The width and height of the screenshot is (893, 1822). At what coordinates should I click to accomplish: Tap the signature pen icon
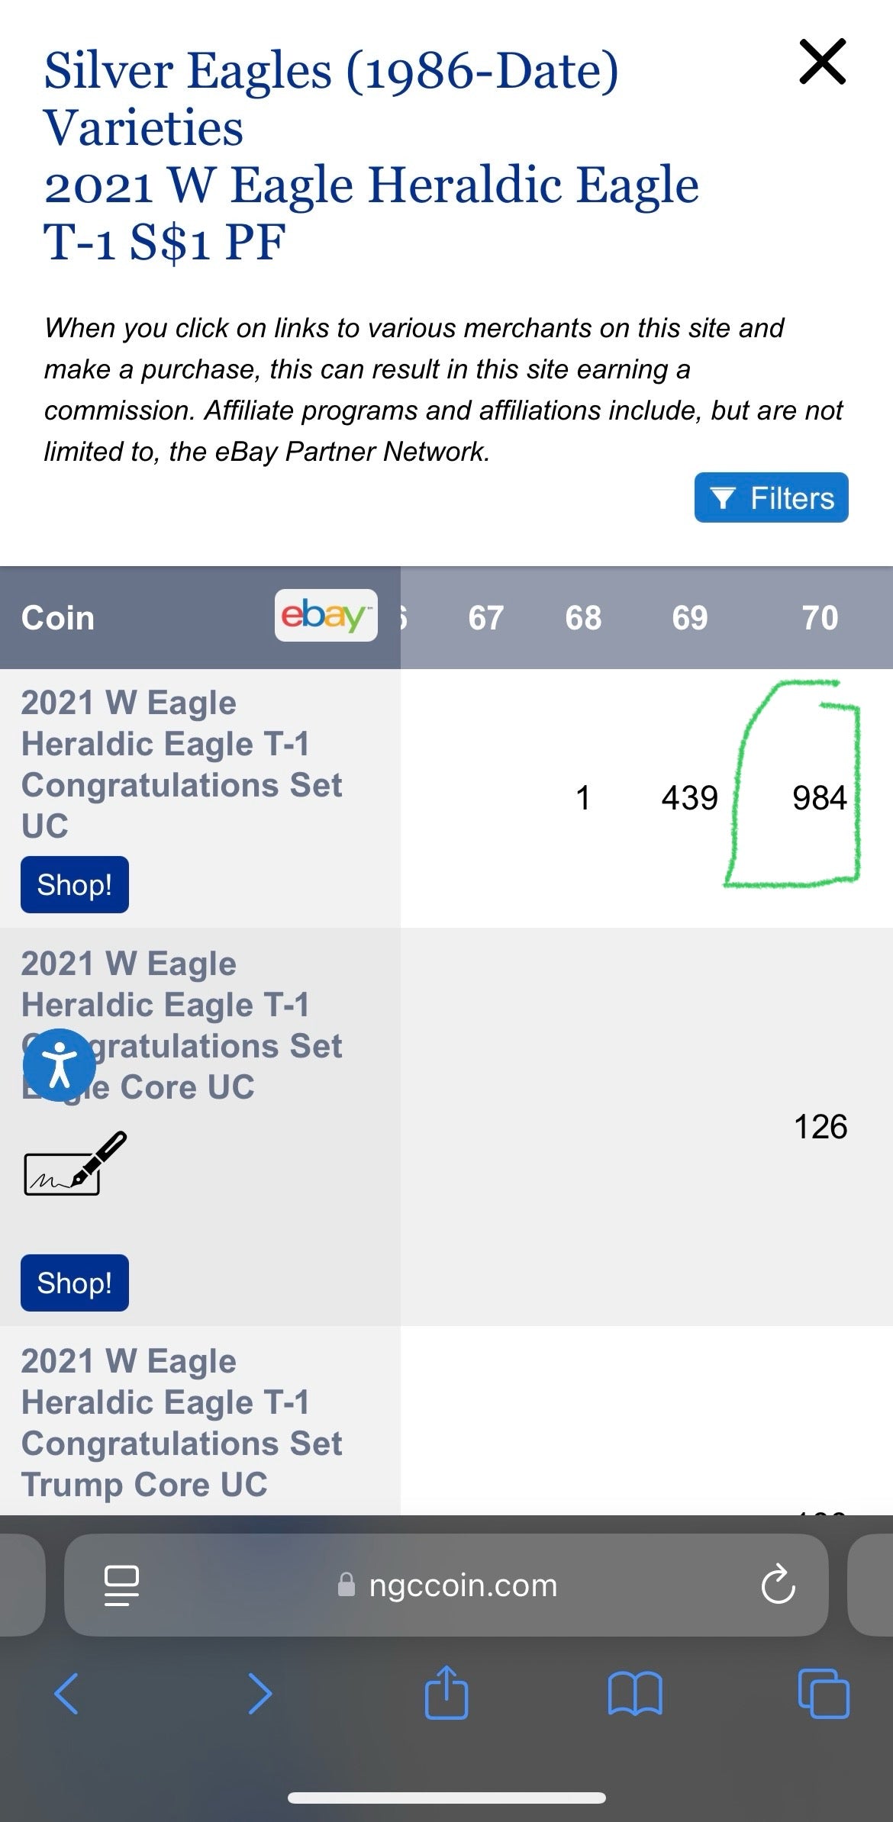tap(75, 1164)
